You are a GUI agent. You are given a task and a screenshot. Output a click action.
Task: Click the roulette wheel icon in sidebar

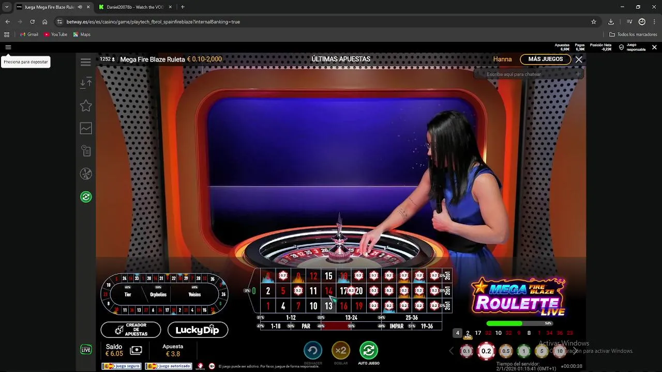(86, 174)
